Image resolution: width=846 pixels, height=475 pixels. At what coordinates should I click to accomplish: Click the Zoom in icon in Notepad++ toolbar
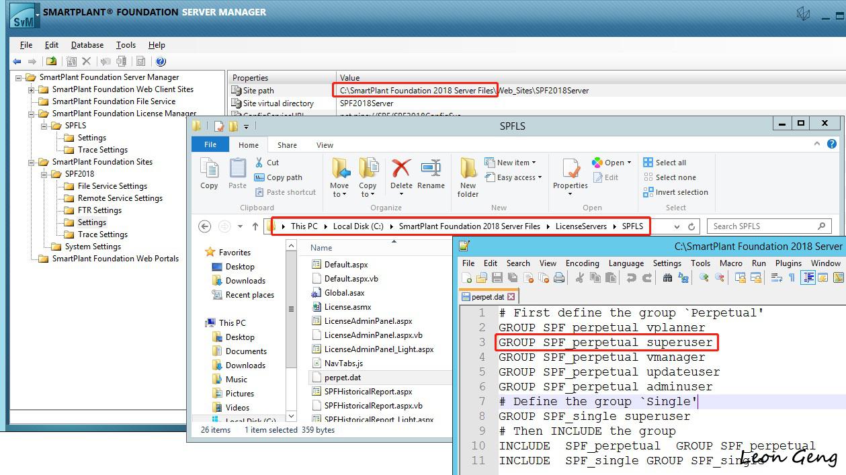pos(704,277)
